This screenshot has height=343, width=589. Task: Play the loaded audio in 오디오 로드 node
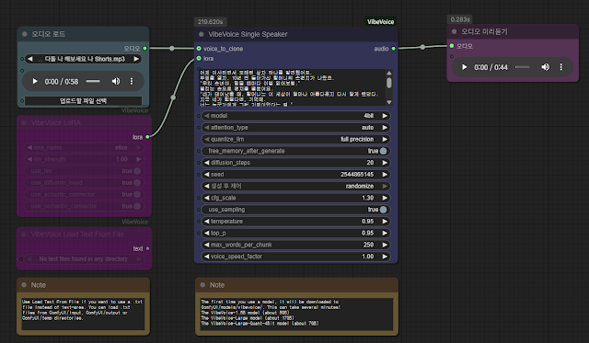35,81
